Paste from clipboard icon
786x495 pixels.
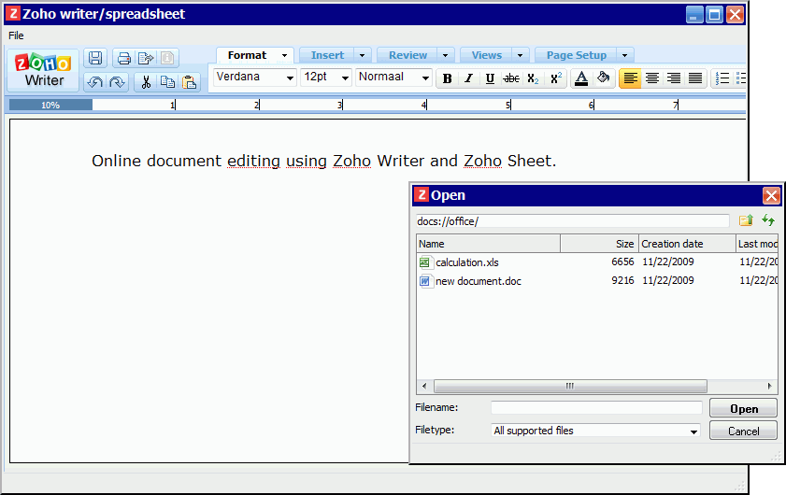point(189,81)
